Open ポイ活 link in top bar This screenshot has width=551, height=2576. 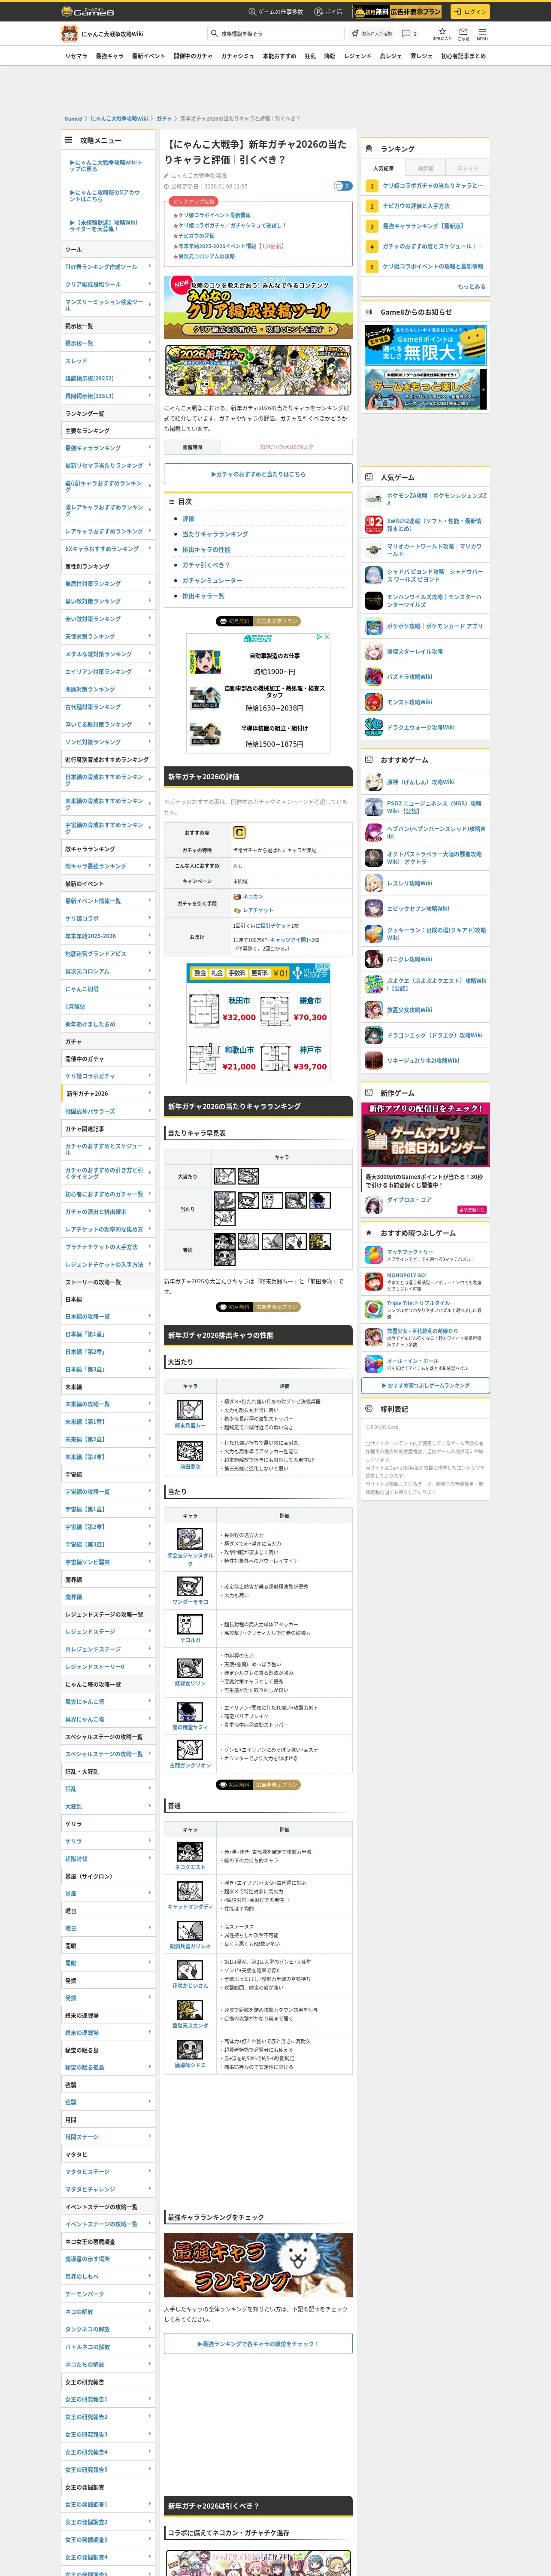328,12
